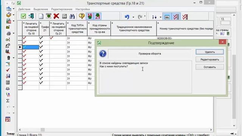
Task: Click the sort rows icon in toolbar
Action: coord(154,17)
